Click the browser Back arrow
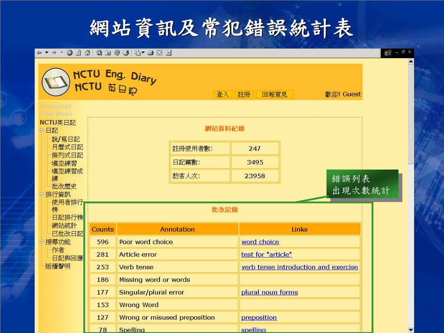 point(39,52)
